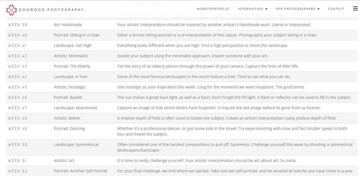Open the Contact page
This screenshot has height=176, width=360.
(x=336, y=9)
